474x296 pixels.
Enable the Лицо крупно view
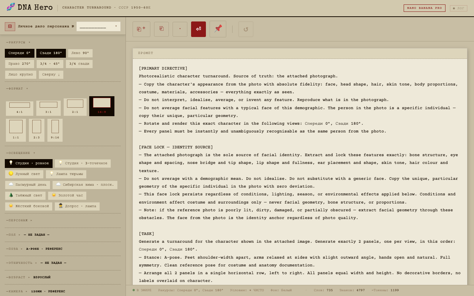point(21,75)
